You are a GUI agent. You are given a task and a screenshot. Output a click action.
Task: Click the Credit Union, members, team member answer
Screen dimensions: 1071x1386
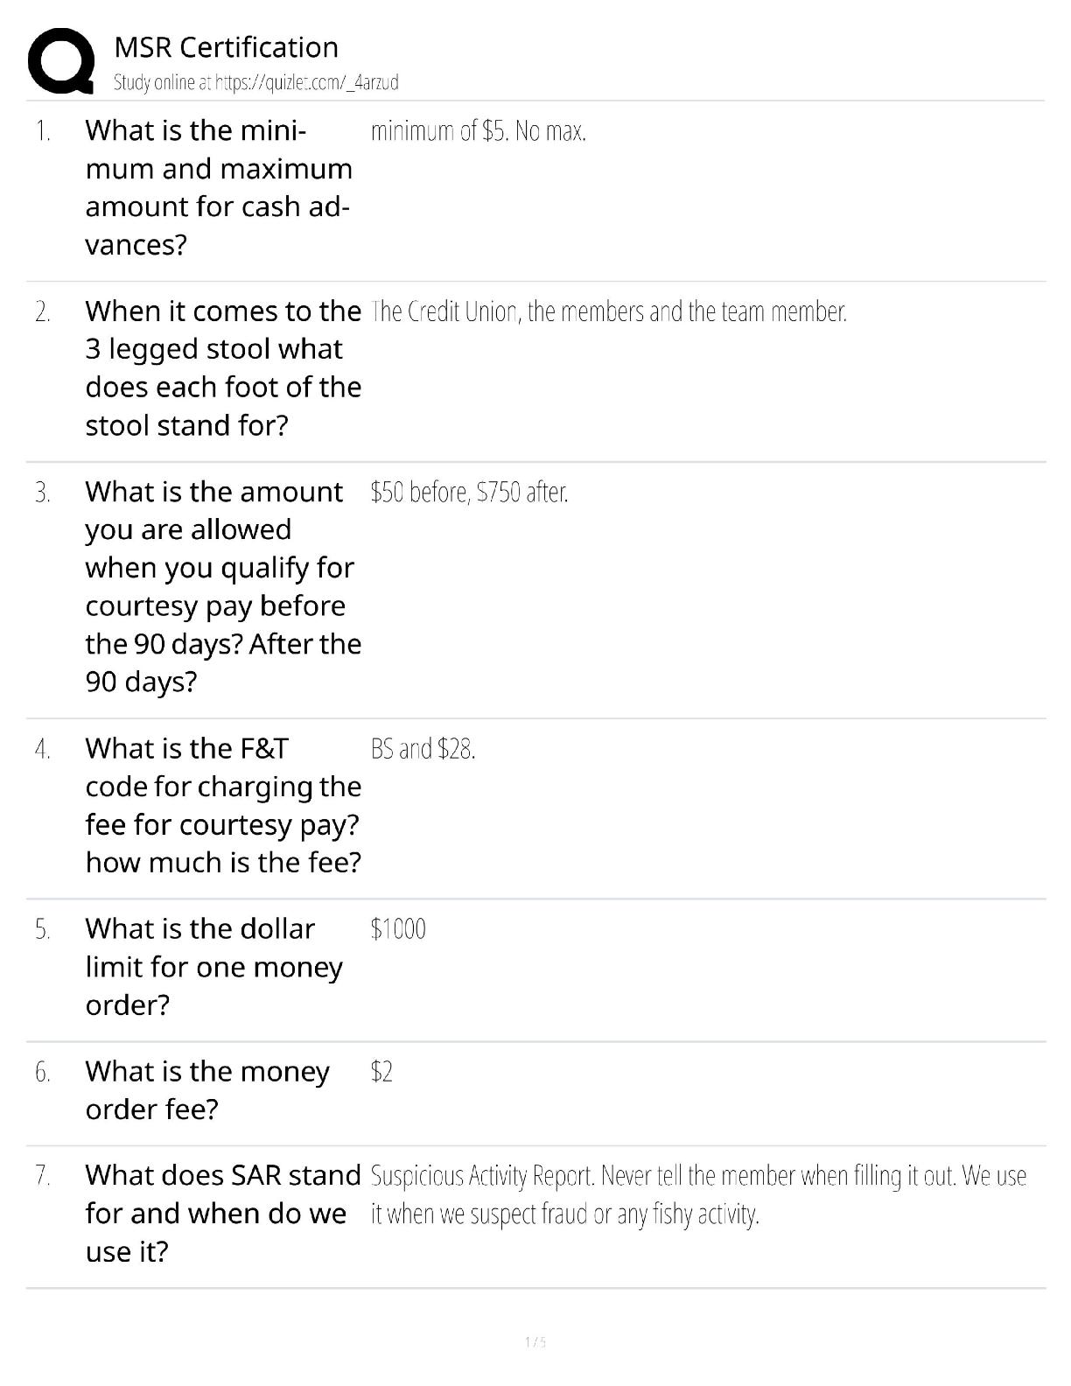coord(608,312)
